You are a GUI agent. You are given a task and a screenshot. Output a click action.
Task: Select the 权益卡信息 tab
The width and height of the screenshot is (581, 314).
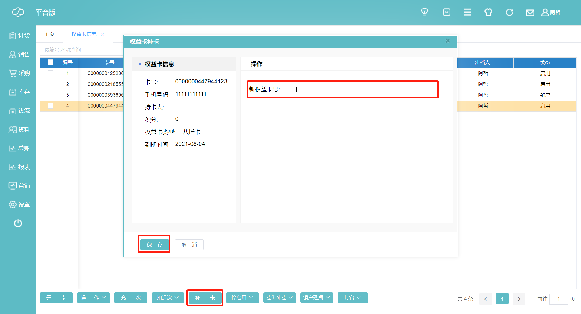pyautogui.click(x=84, y=34)
